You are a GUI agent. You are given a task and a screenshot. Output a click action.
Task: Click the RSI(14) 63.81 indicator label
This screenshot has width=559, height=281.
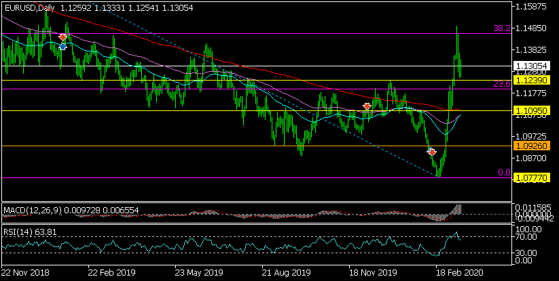click(x=30, y=232)
